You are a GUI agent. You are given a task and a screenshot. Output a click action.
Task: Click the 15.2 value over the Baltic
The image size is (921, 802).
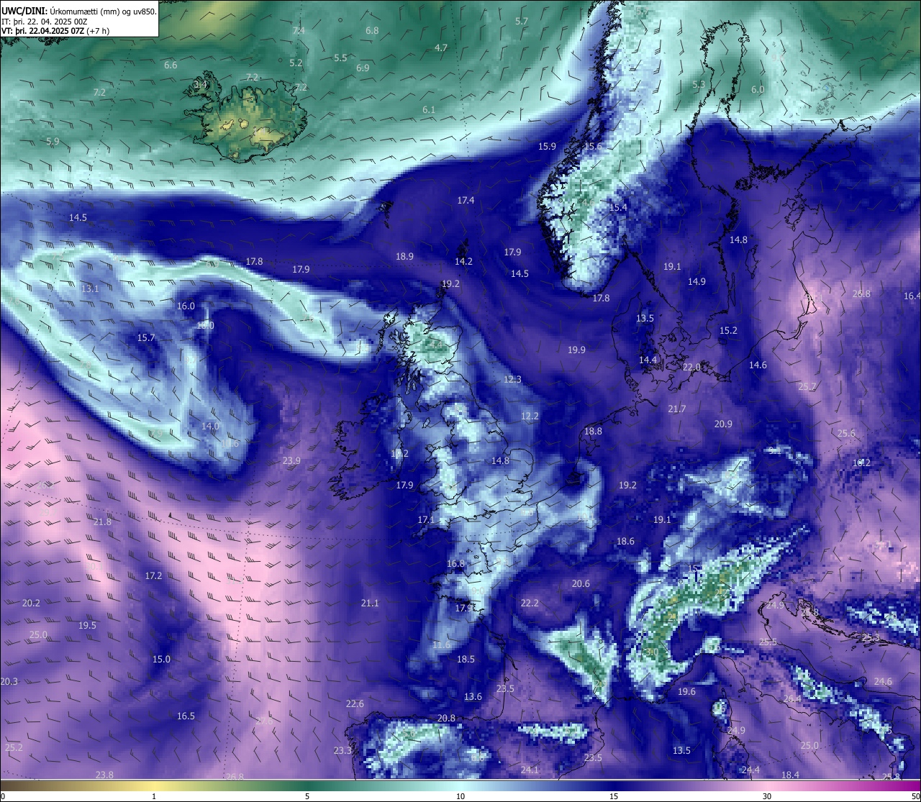[728, 331]
